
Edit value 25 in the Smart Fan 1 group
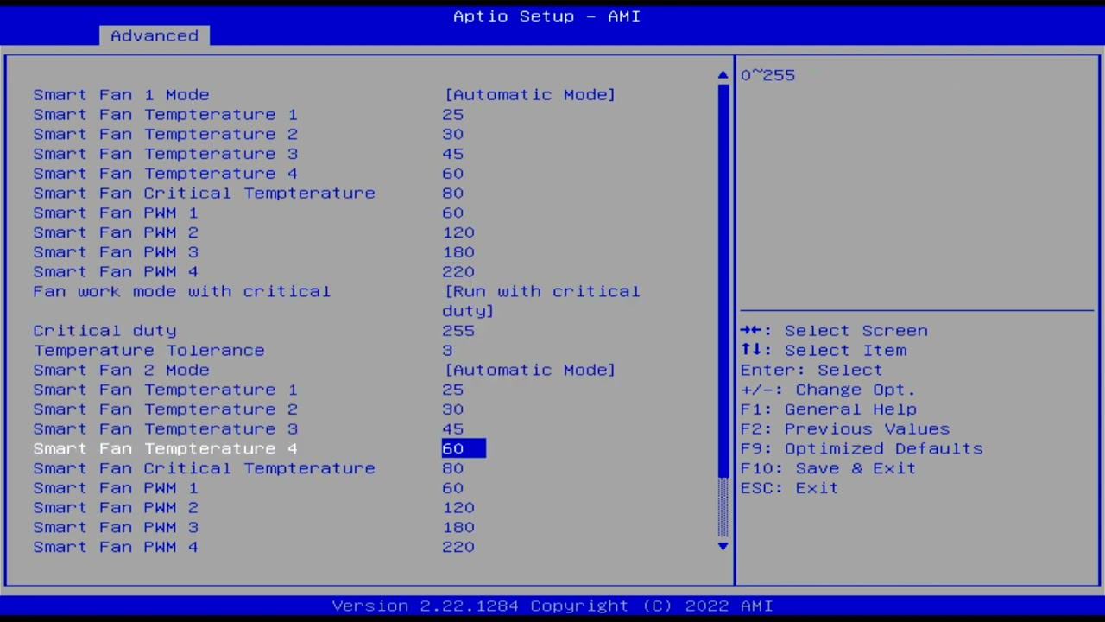453,115
